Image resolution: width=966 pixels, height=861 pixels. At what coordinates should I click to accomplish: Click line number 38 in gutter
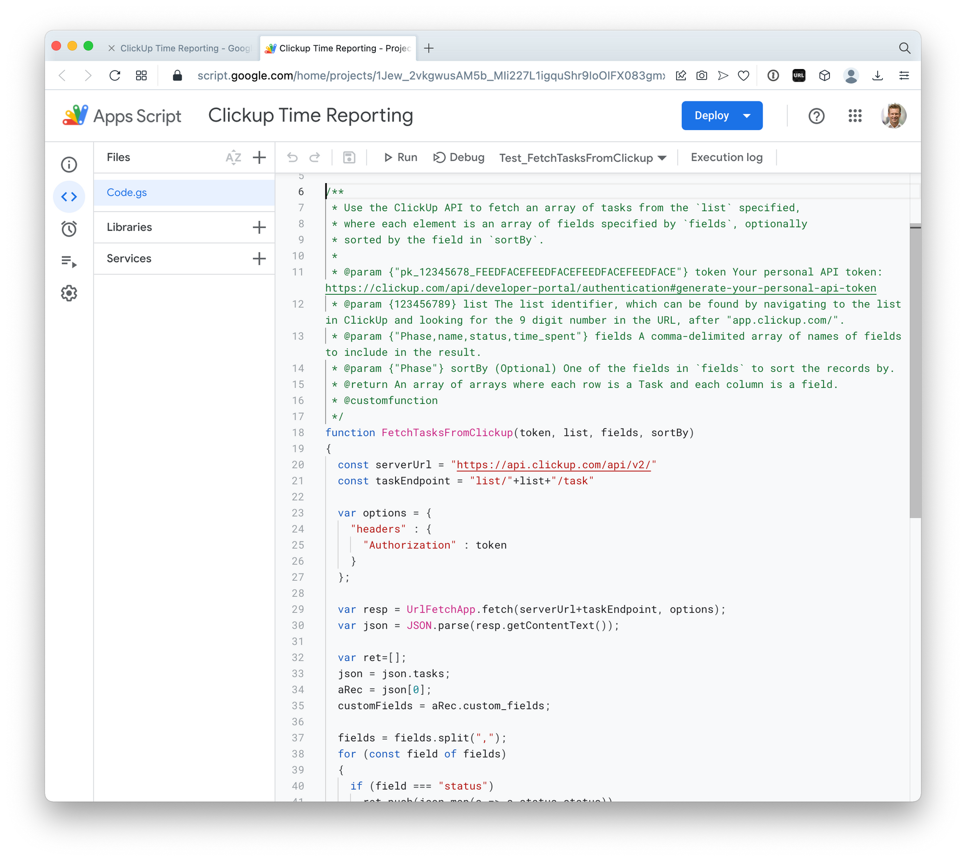point(298,754)
